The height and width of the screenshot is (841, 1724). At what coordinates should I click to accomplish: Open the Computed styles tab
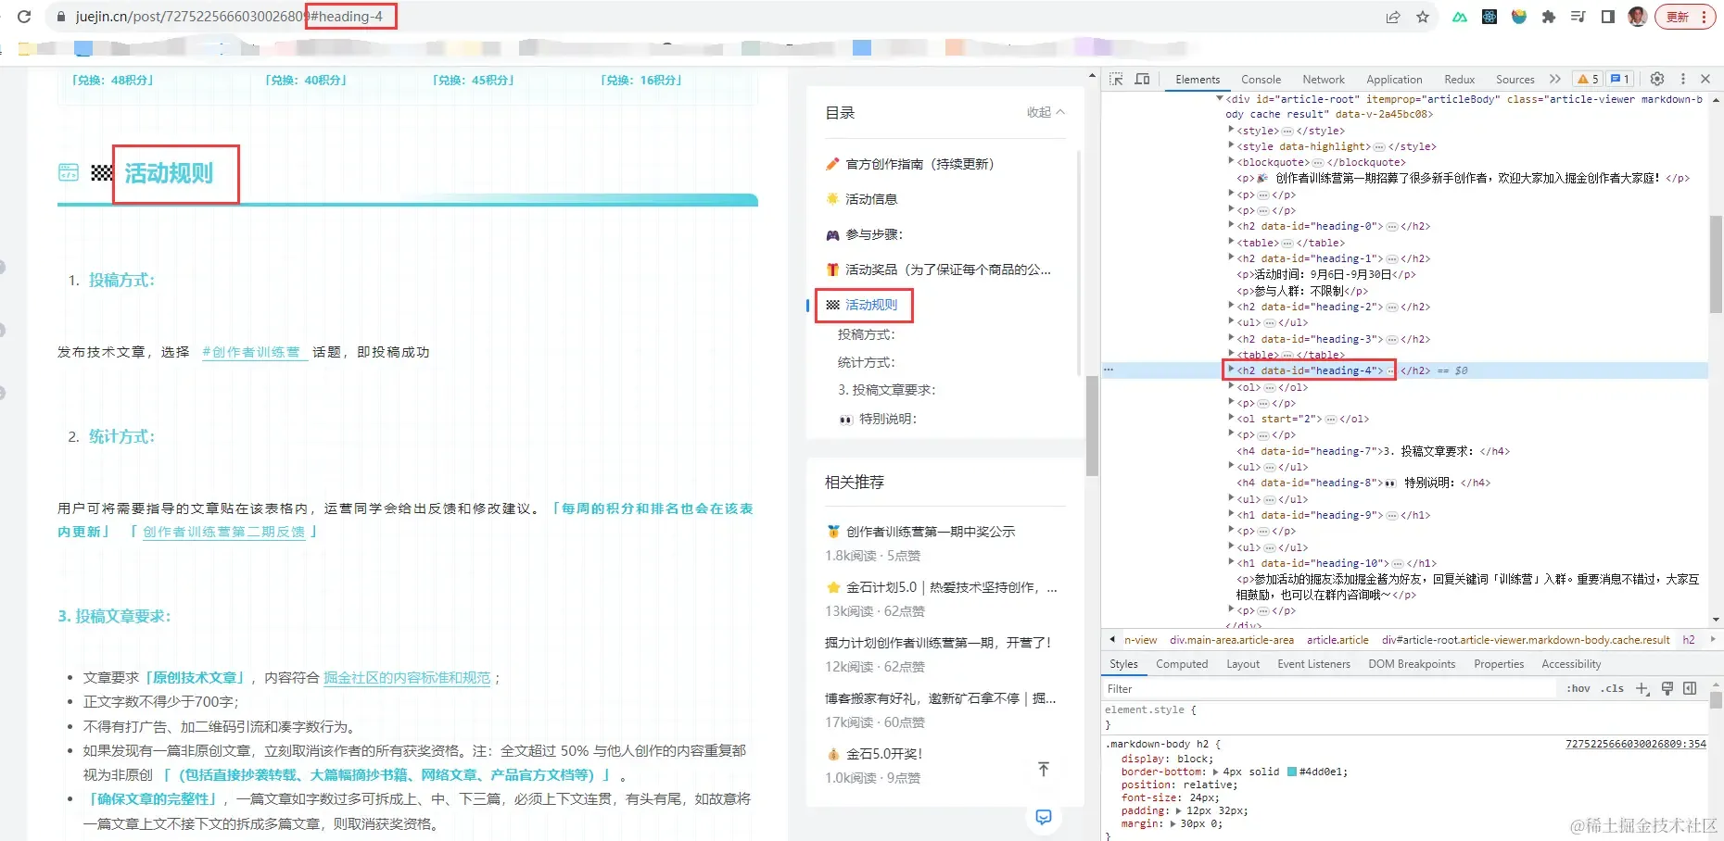click(1182, 664)
